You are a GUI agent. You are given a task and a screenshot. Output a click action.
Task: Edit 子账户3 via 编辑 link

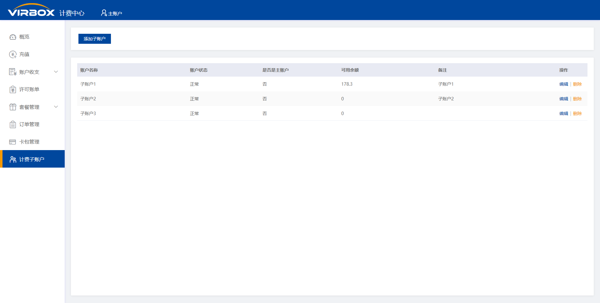tap(564, 114)
